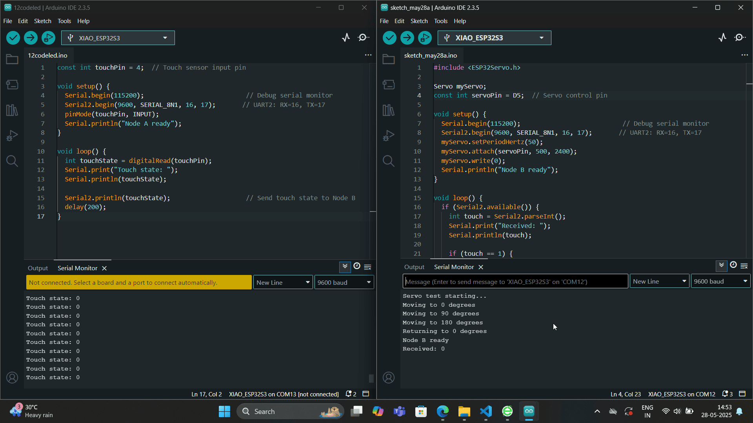Expand 9600 baud dropdown in 12codeled monitor
Screen dimensions: 753x423
click(344, 282)
